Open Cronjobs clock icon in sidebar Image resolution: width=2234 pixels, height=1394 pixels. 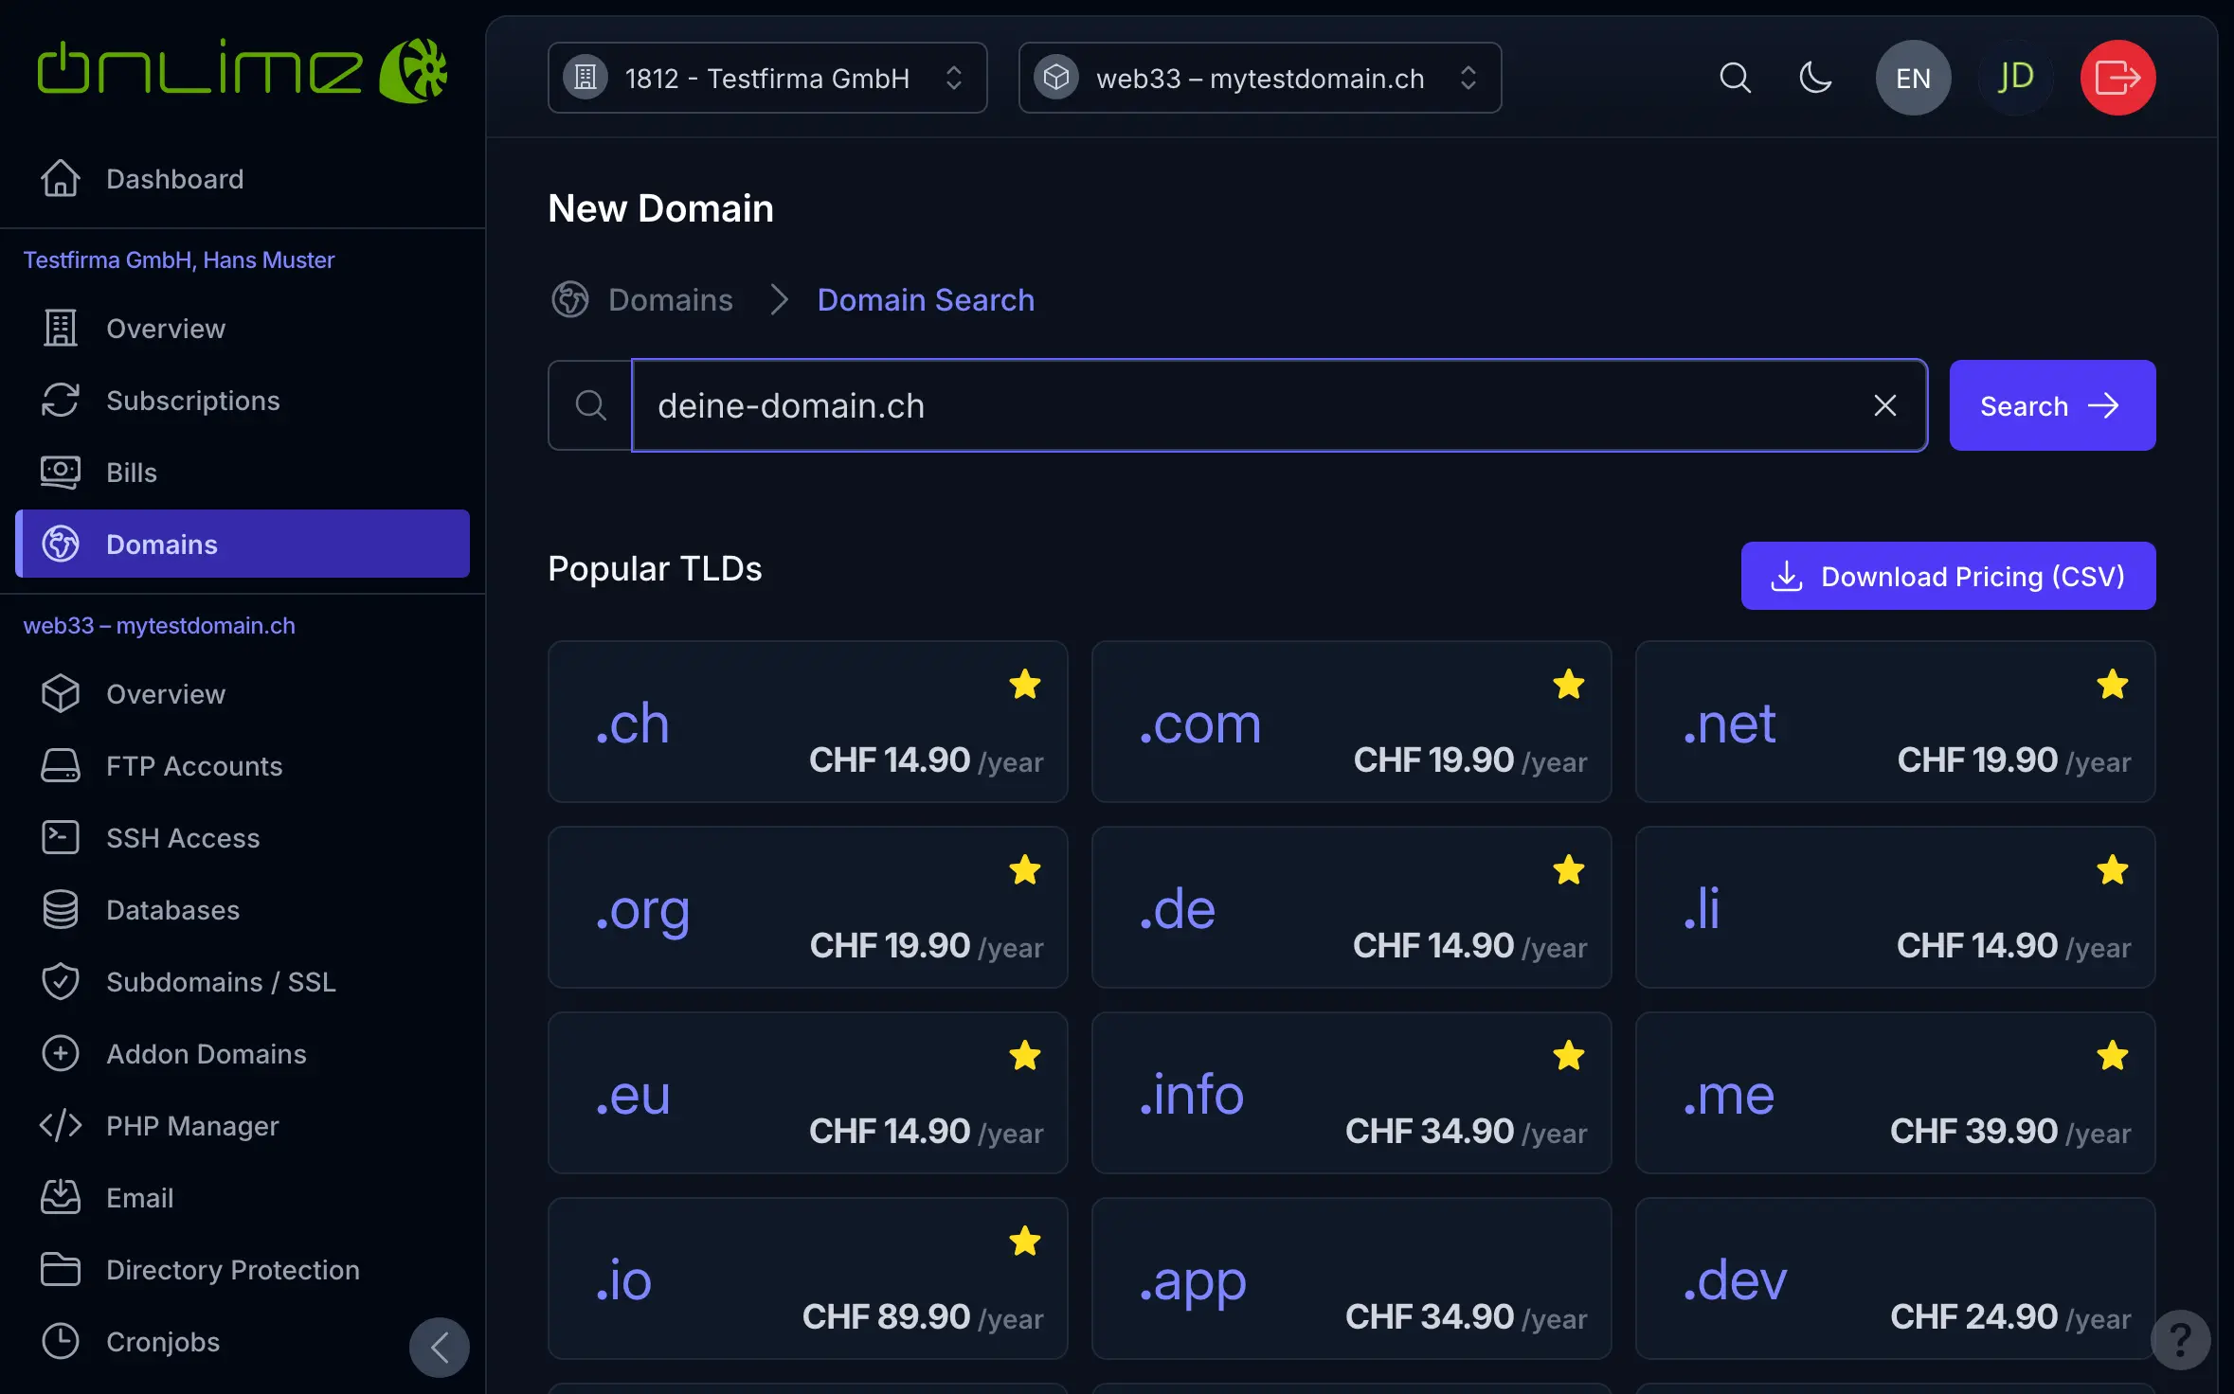coord(61,1342)
